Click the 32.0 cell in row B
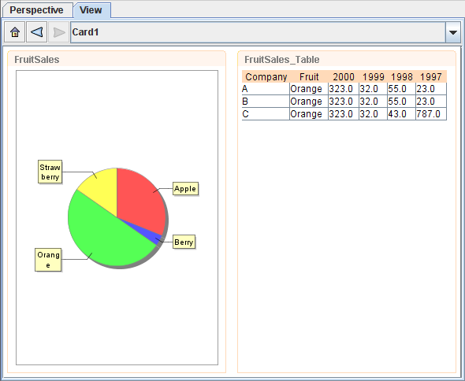465x381 pixels. pyautogui.click(x=373, y=102)
